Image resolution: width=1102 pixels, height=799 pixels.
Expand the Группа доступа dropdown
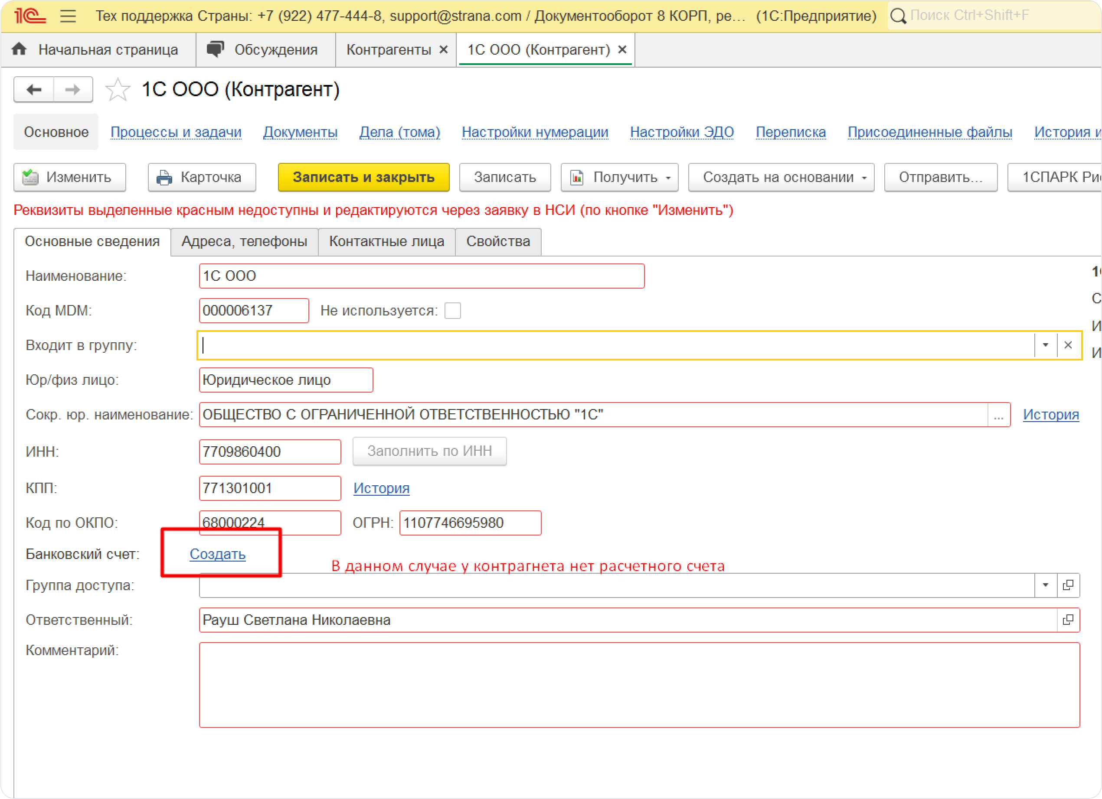pos(1045,585)
